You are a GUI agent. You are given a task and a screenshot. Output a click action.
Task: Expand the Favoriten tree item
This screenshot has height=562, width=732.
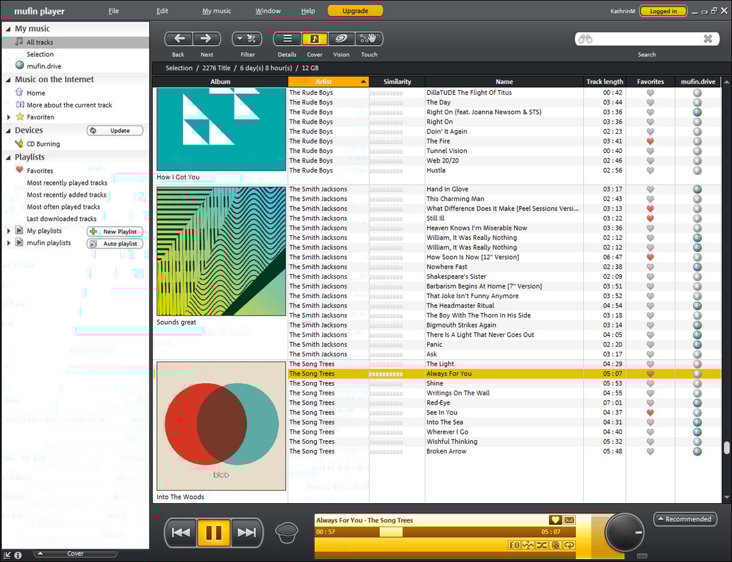[8, 117]
